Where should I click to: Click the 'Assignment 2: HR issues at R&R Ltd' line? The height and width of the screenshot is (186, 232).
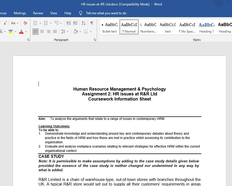pos(120,94)
